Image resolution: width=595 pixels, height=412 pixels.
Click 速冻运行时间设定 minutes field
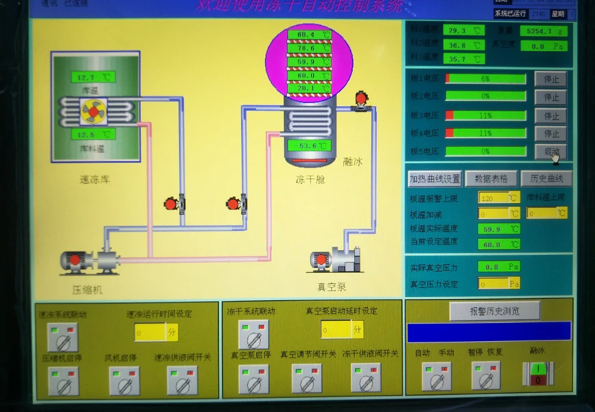(156, 332)
